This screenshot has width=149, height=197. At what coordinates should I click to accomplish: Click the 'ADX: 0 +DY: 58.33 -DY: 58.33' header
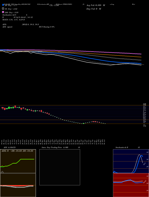click(x=17, y=151)
